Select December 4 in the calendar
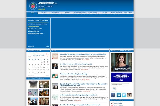Viewport: 160px width, 106px height. tap(29, 65)
